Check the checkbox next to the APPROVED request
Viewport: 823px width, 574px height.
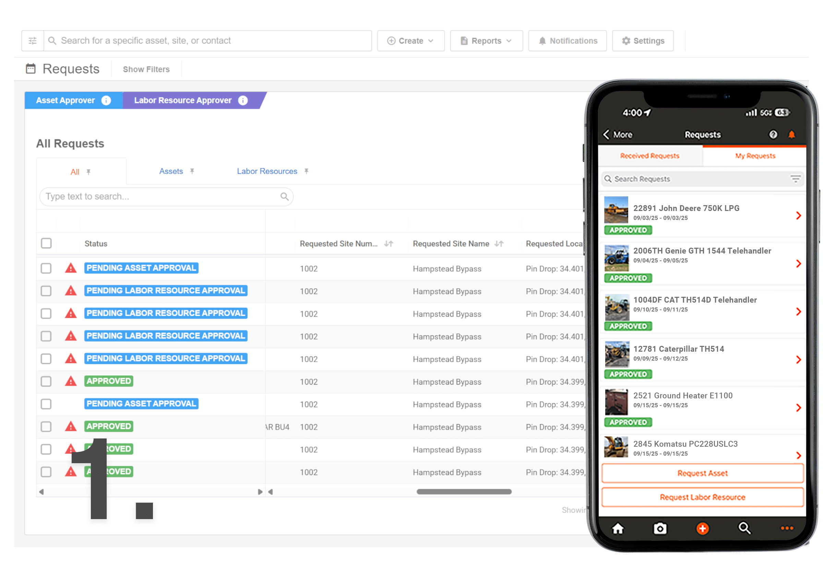(46, 381)
